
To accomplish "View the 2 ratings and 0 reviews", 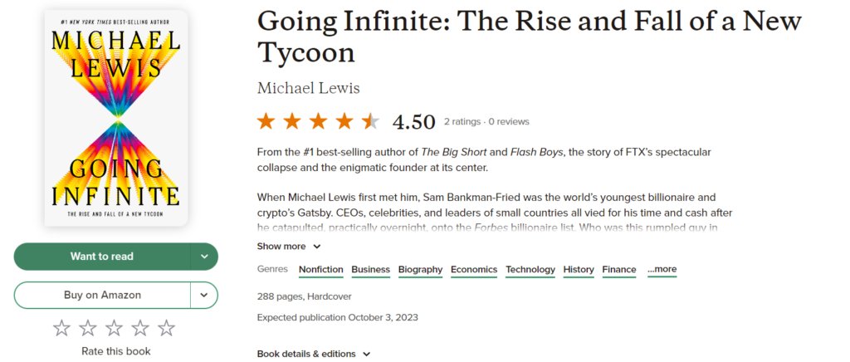I will [x=486, y=122].
